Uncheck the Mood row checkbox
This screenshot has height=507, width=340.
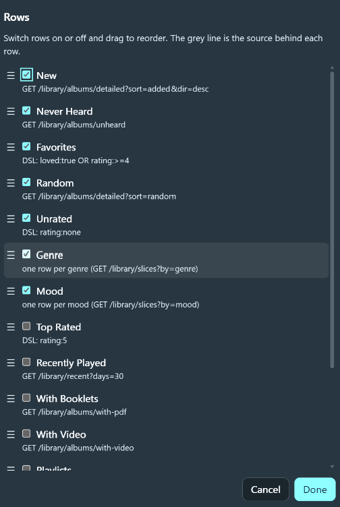26,290
